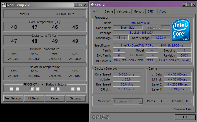Viewport: 197px width, 122px height.
Task: Click the Package value Socket 1366 LGA
Action: tap(141, 33)
